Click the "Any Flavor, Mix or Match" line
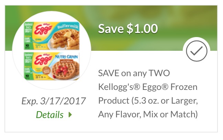The image size is (223, 140). [148, 114]
